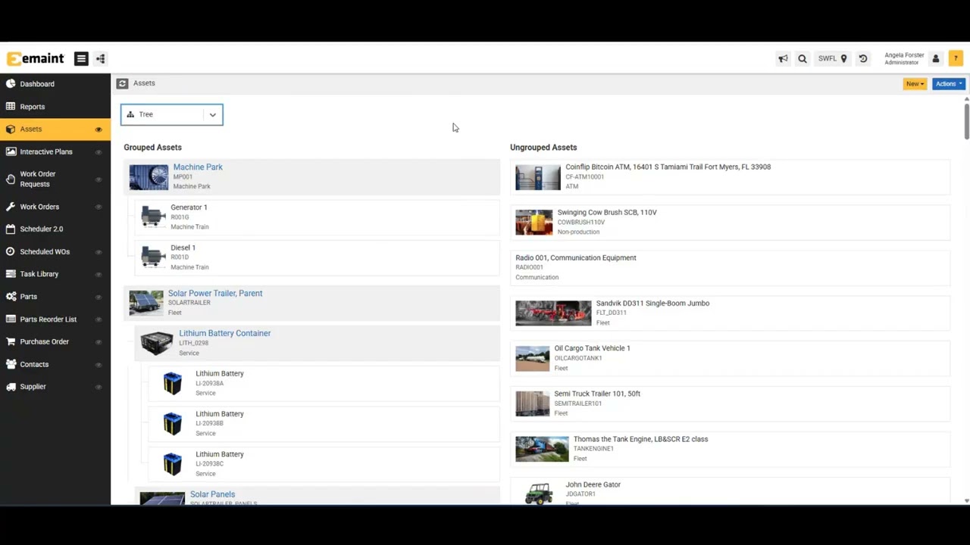970x545 pixels.
Task: Open the search magnifier icon
Action: pyautogui.click(x=803, y=59)
